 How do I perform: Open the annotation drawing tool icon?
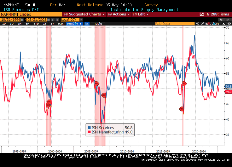point(223,24)
